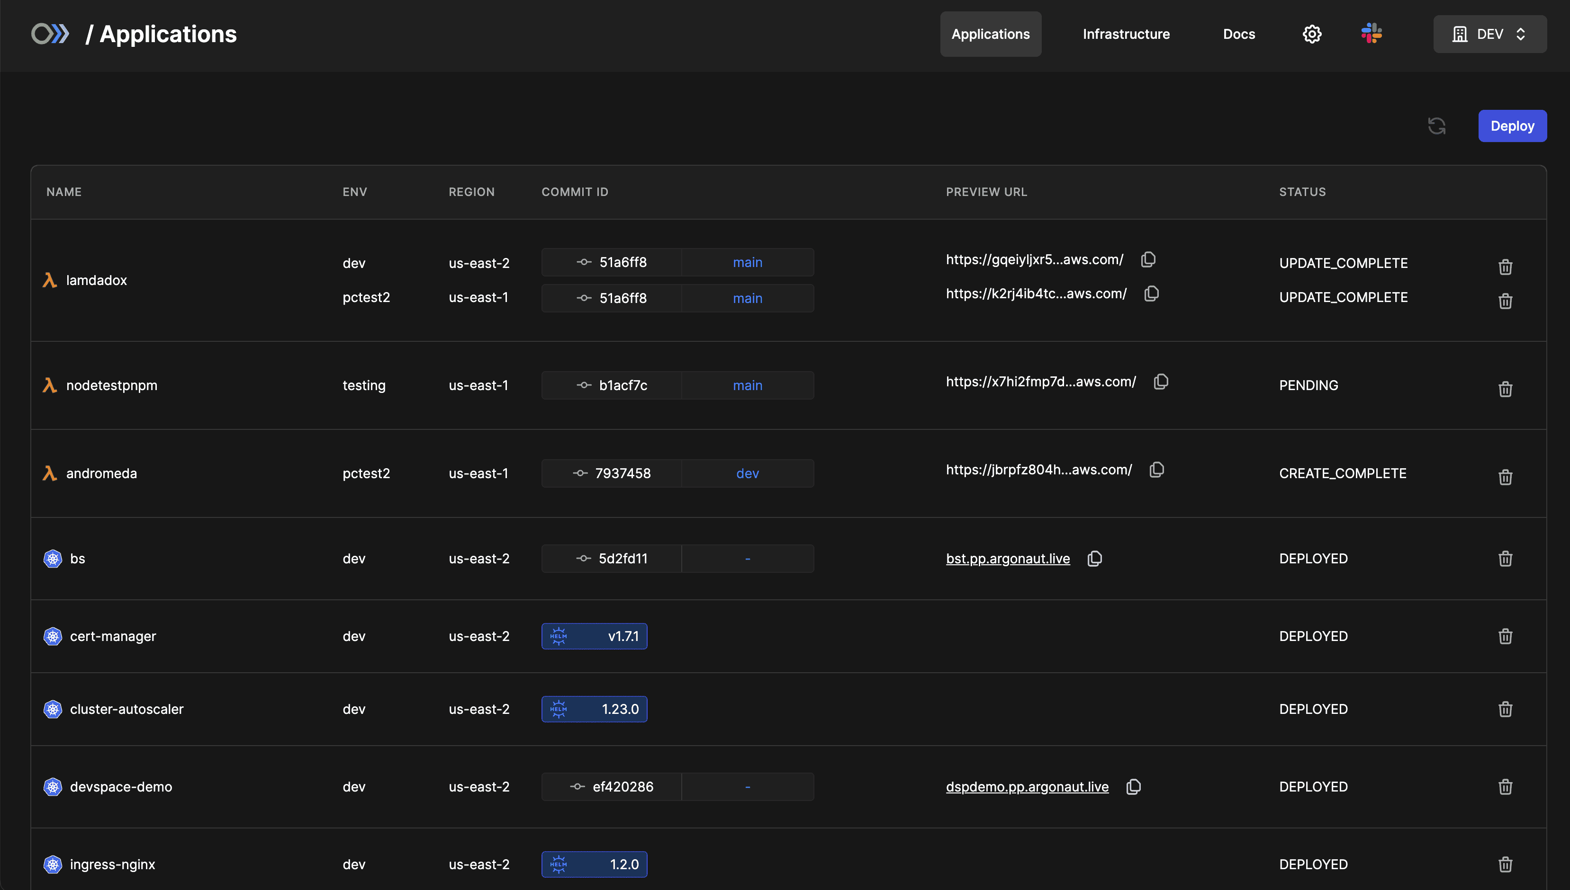Click the Helm v1.7.1 version badge
Screen dimensions: 1570x890
(x=594, y=636)
